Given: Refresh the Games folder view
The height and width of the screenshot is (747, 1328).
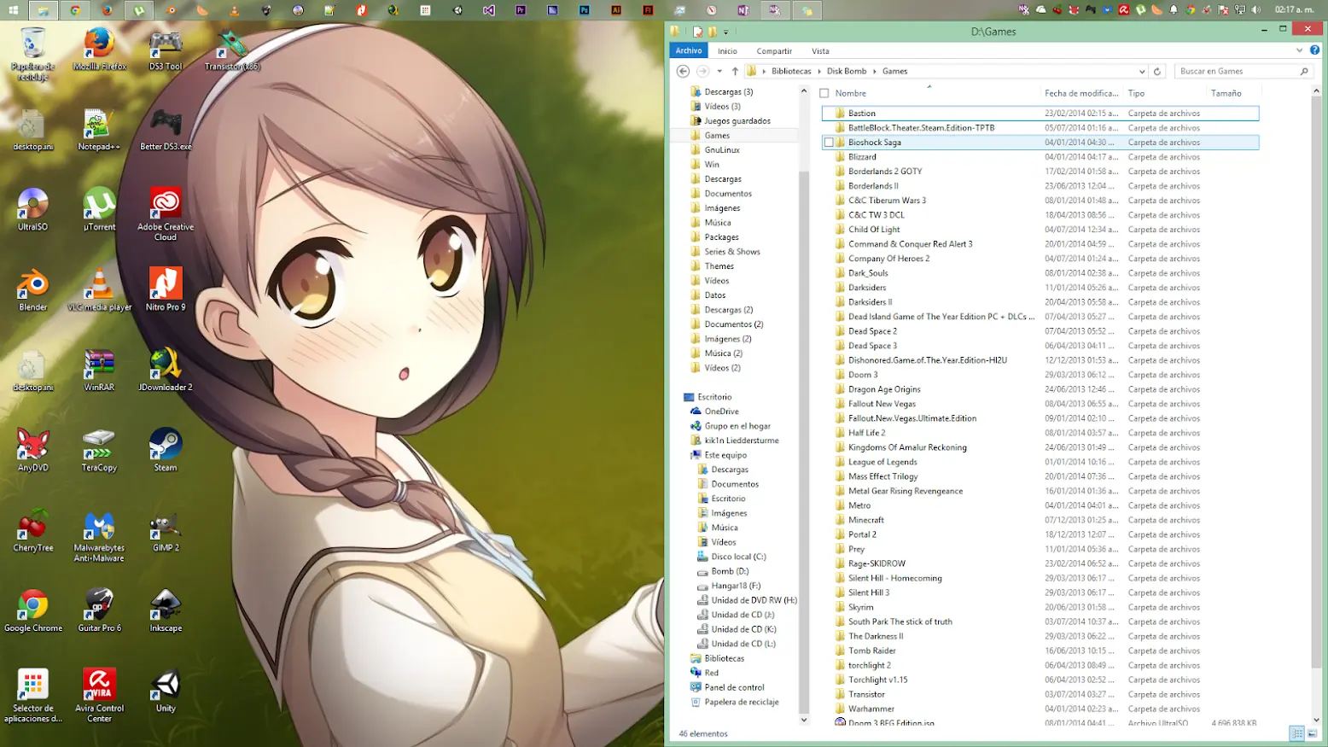Looking at the screenshot, I should [1157, 72].
